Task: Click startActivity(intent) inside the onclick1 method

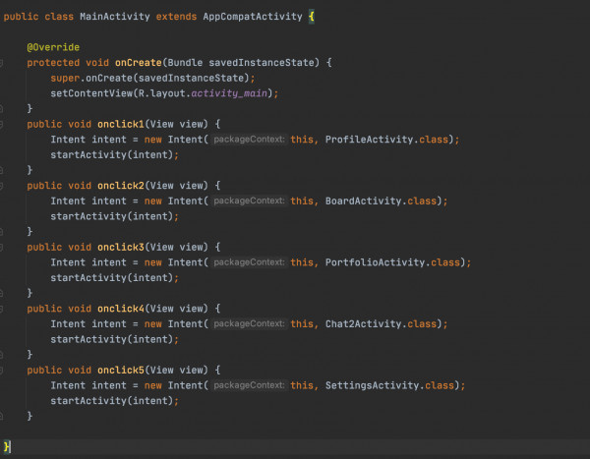Action: [x=112, y=155]
